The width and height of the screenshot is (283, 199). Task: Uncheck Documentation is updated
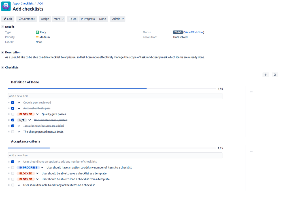[13, 120]
